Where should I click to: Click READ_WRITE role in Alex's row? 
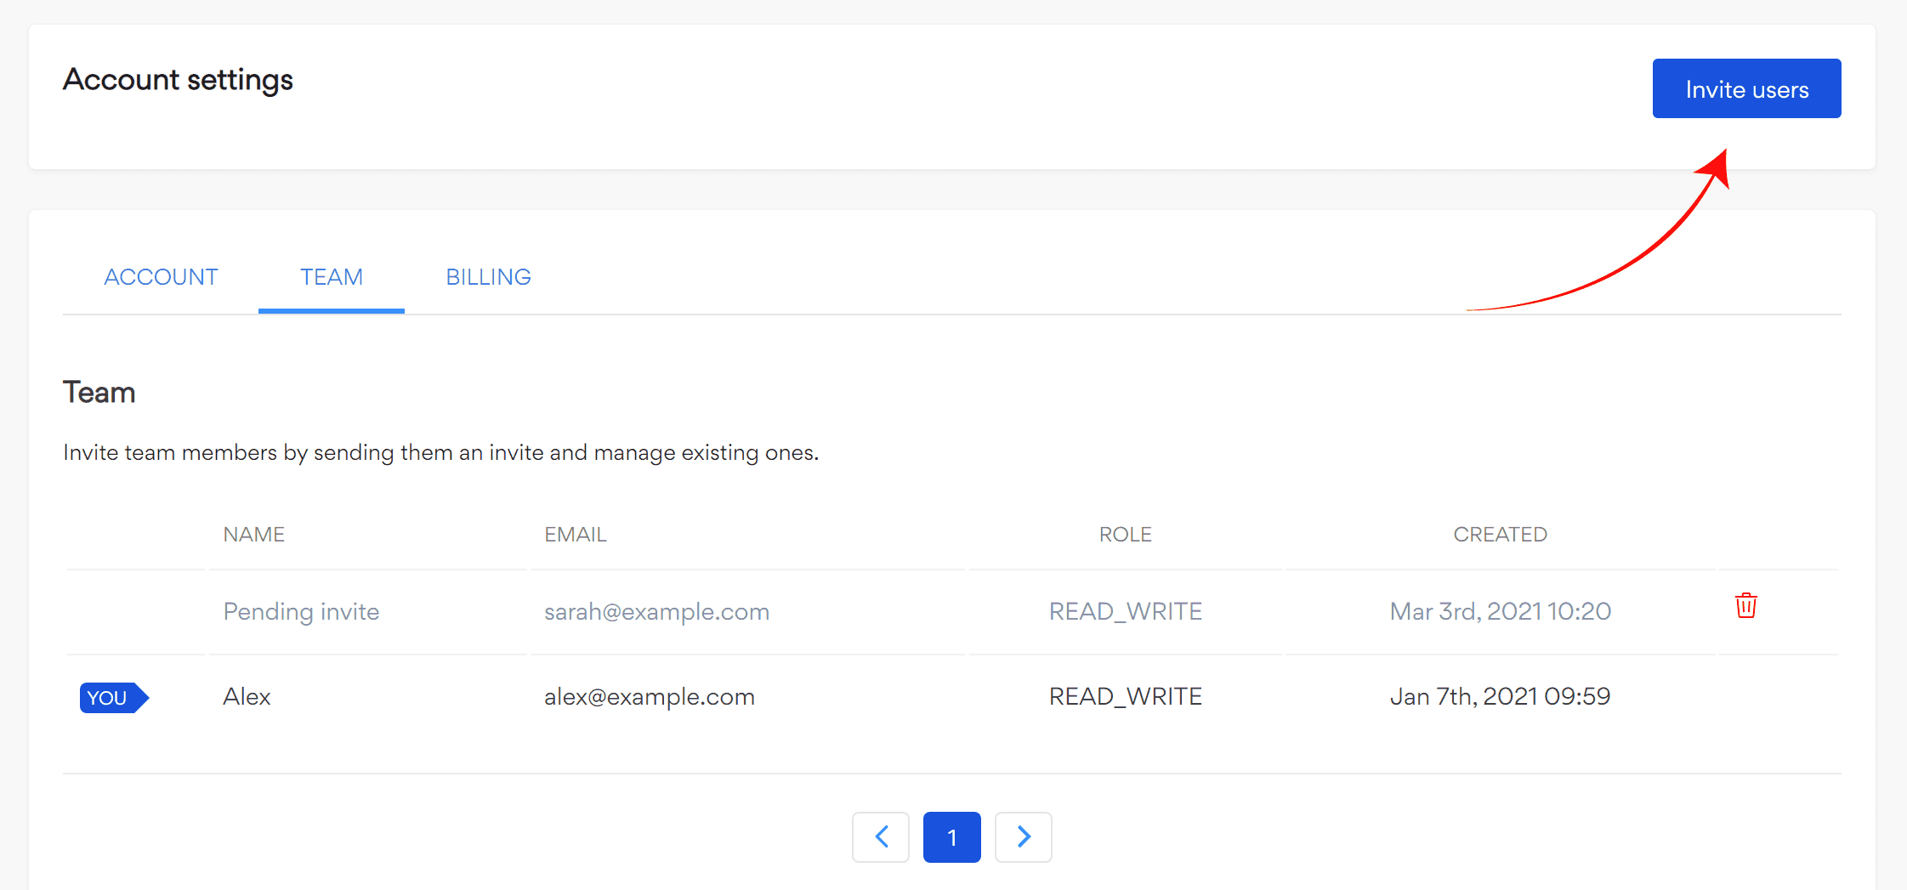click(x=1125, y=697)
